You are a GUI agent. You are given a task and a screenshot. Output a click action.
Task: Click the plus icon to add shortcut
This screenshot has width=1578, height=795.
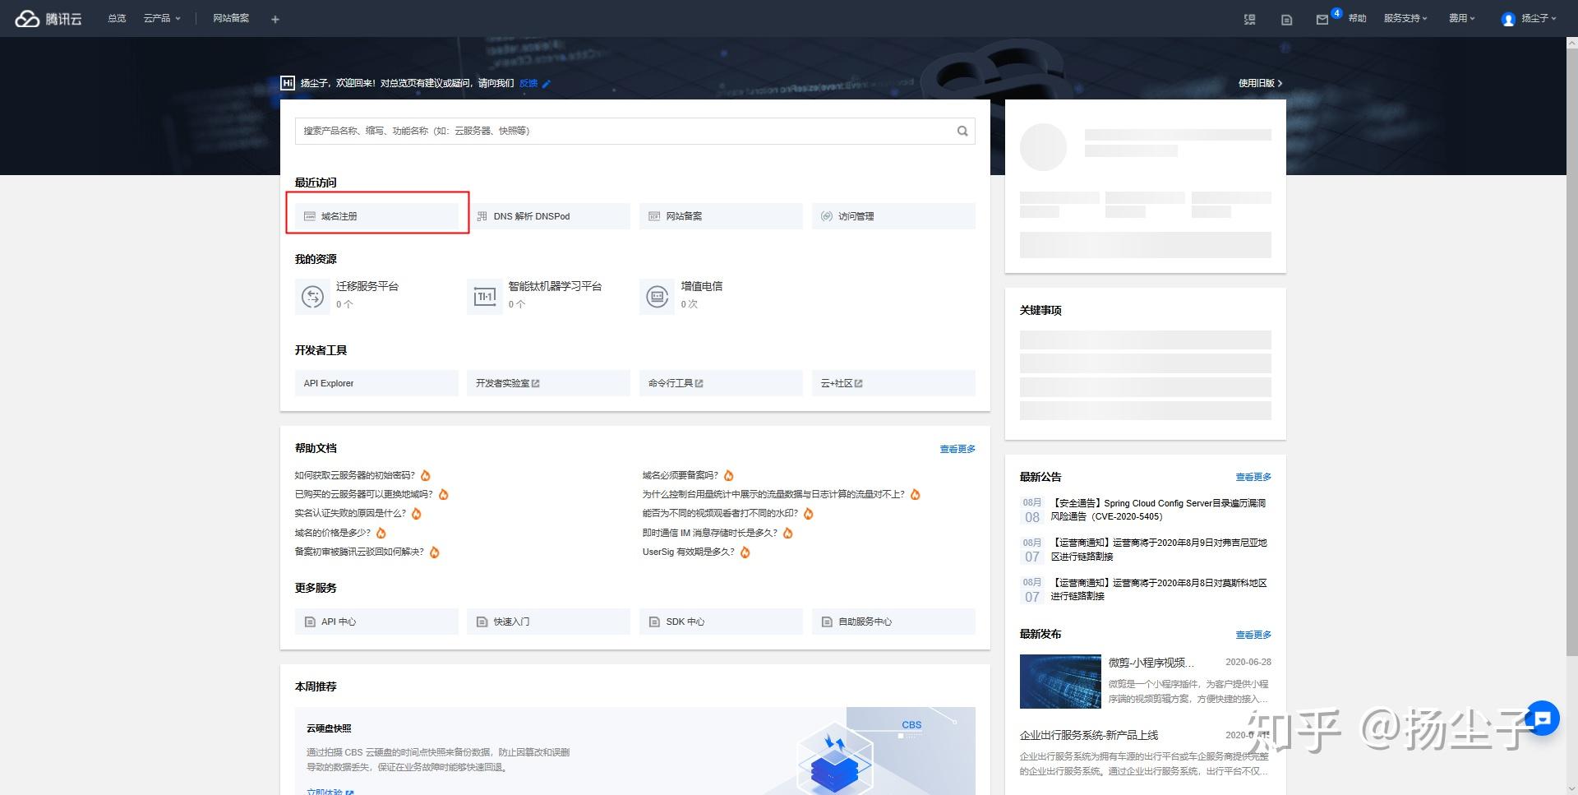[275, 19]
